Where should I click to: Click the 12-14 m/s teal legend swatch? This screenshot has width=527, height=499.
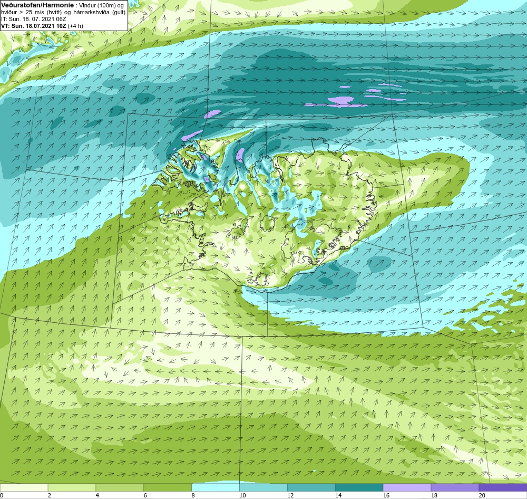coord(311,487)
